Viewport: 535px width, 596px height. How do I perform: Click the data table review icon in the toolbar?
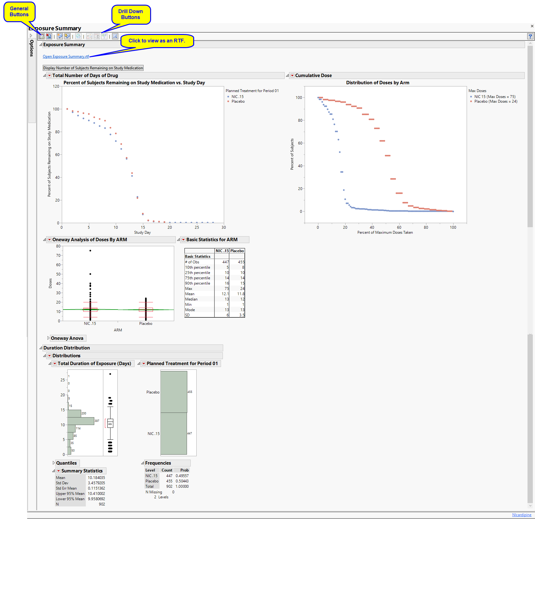point(42,36)
